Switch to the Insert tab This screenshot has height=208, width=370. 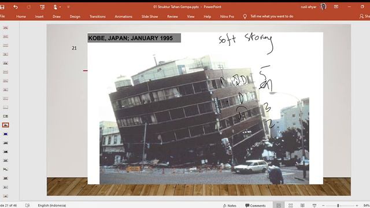[39, 17]
